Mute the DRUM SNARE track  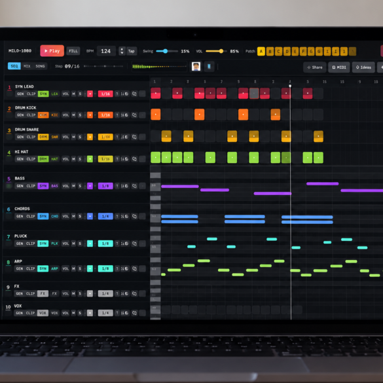pyautogui.click(x=73, y=137)
